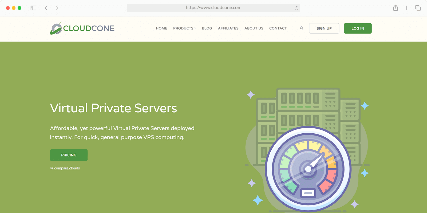427x213 pixels.
Task: Expand the Products dropdown menu
Action: [x=184, y=28]
